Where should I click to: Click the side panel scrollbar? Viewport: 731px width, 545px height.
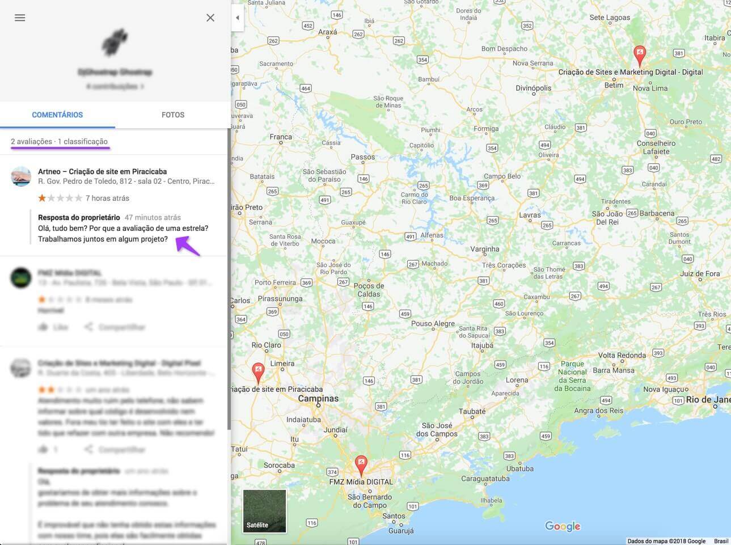pyautogui.click(x=229, y=278)
